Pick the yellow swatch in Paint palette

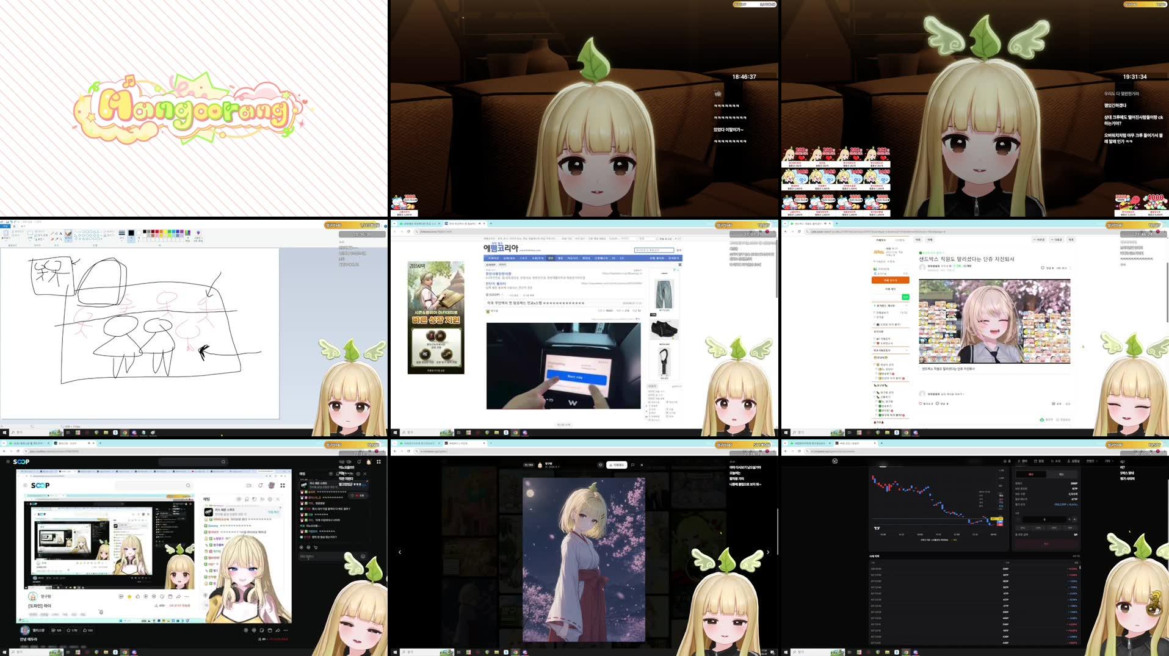click(165, 231)
